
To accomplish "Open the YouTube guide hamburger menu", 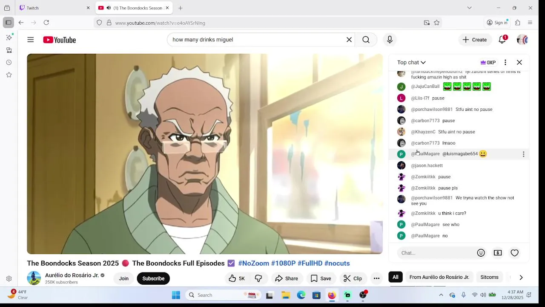I will click(31, 40).
